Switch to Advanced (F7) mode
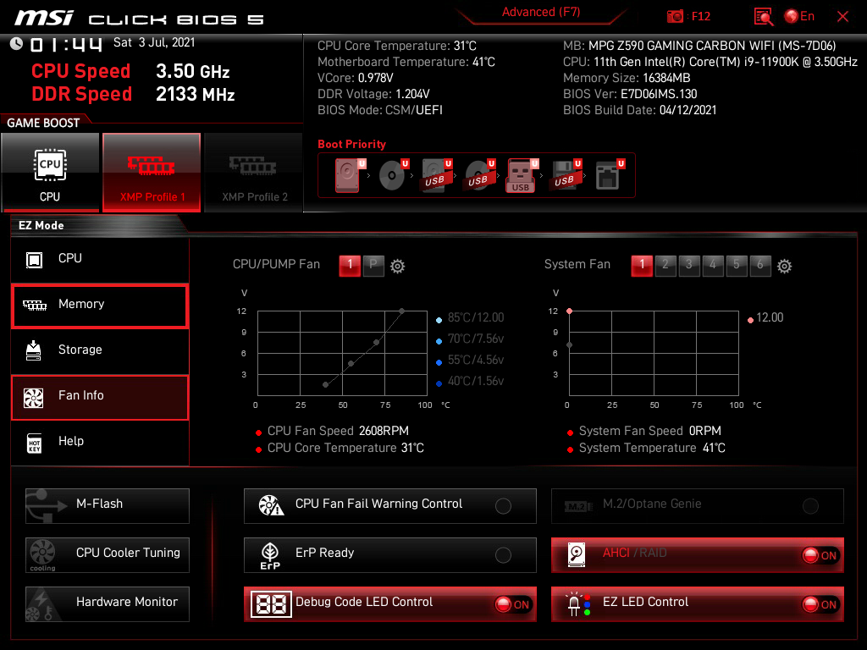867x650 pixels. 541,12
